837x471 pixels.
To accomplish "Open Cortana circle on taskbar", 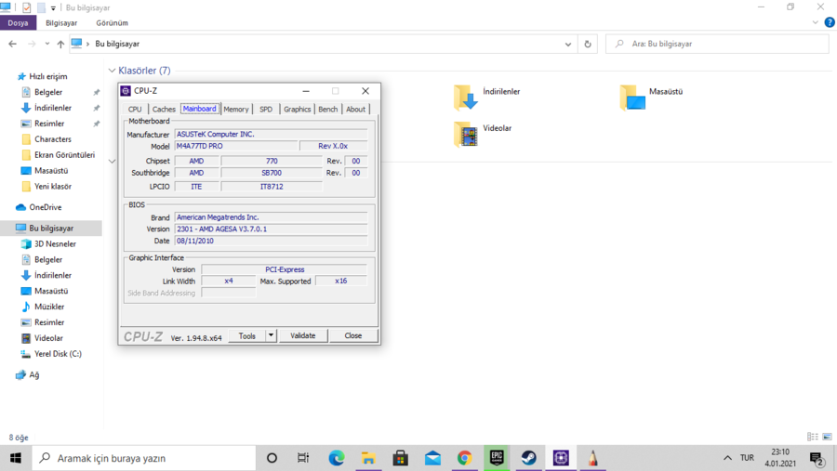I will point(272,458).
